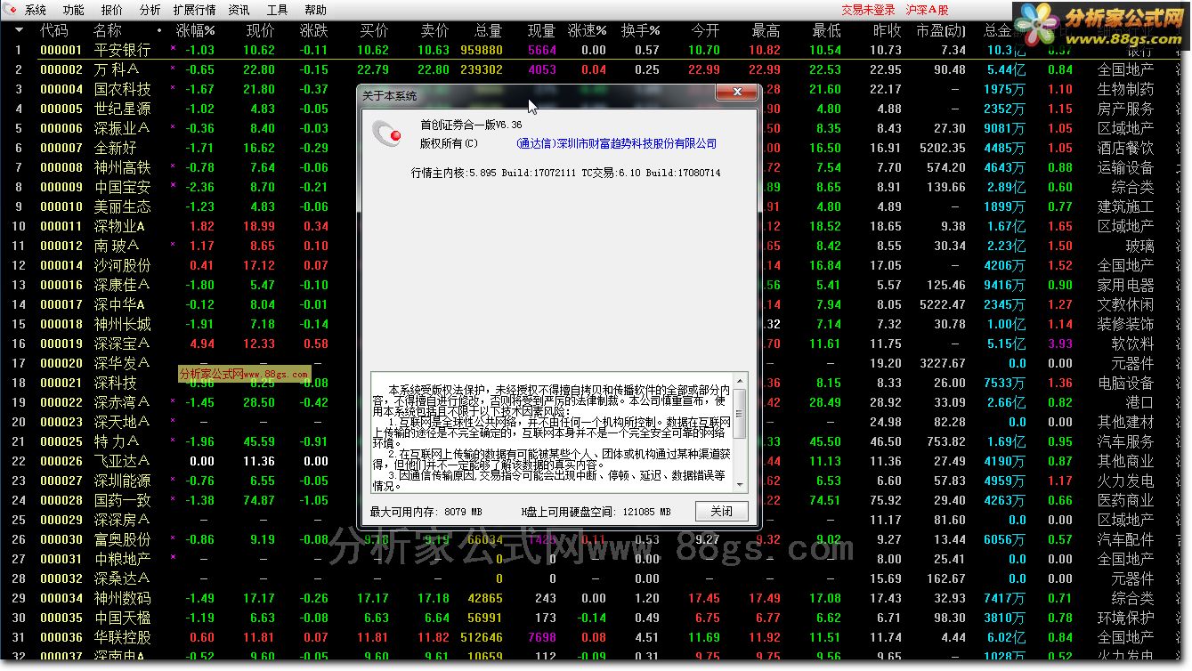Select stock row 国药一致

122,500
